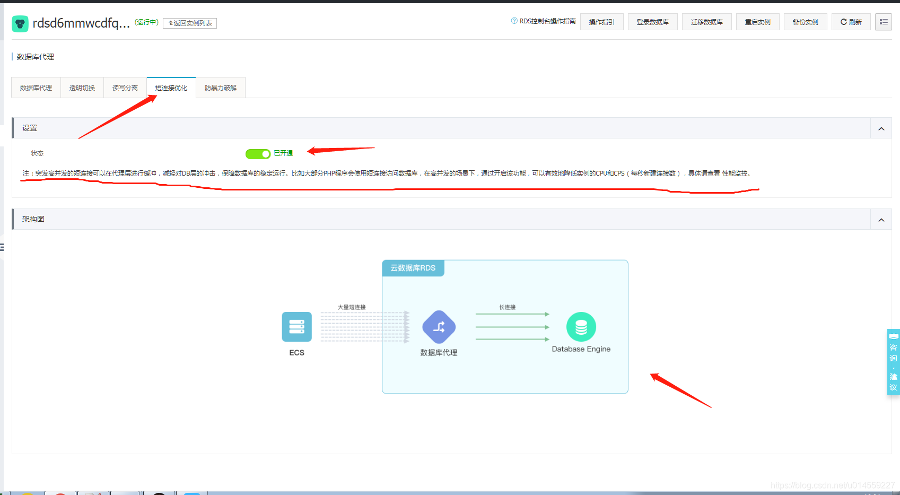Click the 刷新 refresh button
Image resolution: width=900 pixels, height=495 pixels.
click(x=851, y=22)
